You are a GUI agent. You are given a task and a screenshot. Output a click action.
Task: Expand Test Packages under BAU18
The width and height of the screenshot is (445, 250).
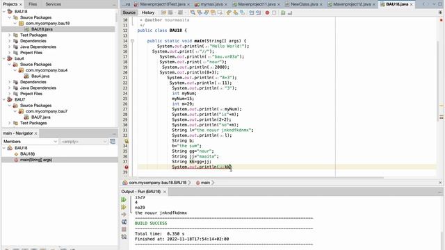point(9,35)
